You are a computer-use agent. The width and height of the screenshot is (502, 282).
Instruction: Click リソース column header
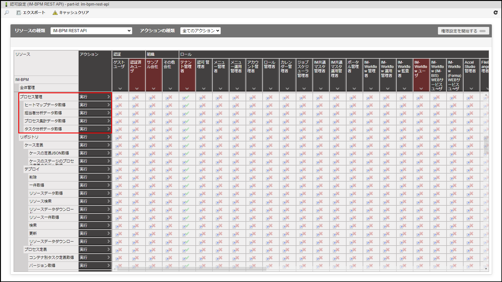click(x=46, y=63)
